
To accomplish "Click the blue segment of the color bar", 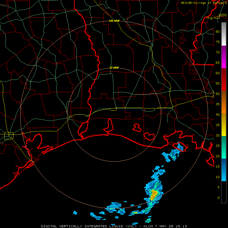I will click(x=224, y=170).
